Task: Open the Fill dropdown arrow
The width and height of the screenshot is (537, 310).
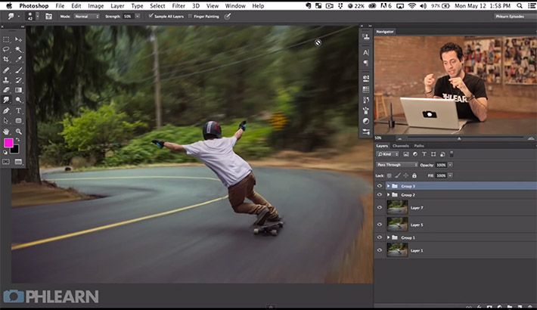Action: (x=450, y=175)
